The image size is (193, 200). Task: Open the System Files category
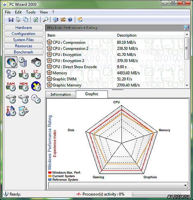24,40
